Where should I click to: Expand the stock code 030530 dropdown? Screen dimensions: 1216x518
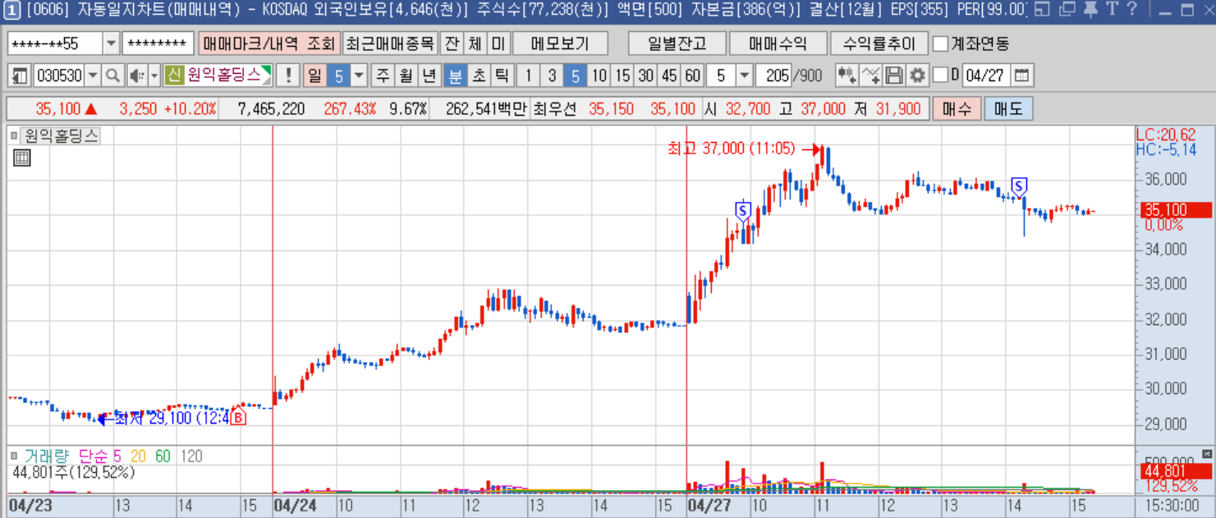pyautogui.click(x=93, y=76)
